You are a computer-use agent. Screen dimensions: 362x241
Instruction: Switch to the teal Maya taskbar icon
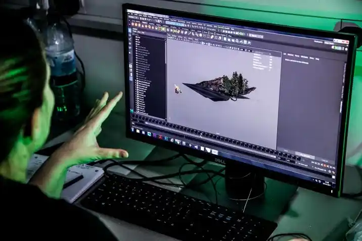click(149, 134)
